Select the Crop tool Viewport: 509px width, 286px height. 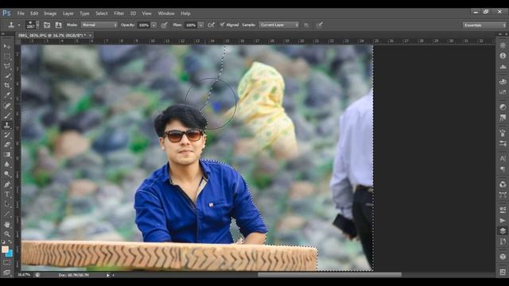(x=7, y=86)
